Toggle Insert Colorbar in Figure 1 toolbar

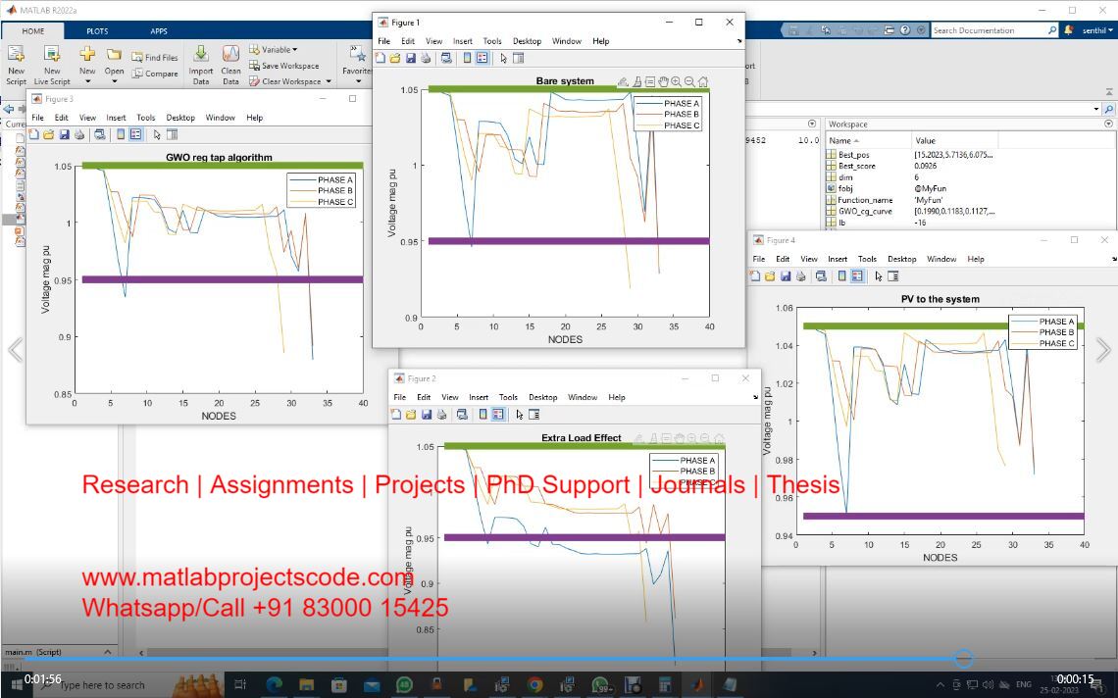(467, 59)
